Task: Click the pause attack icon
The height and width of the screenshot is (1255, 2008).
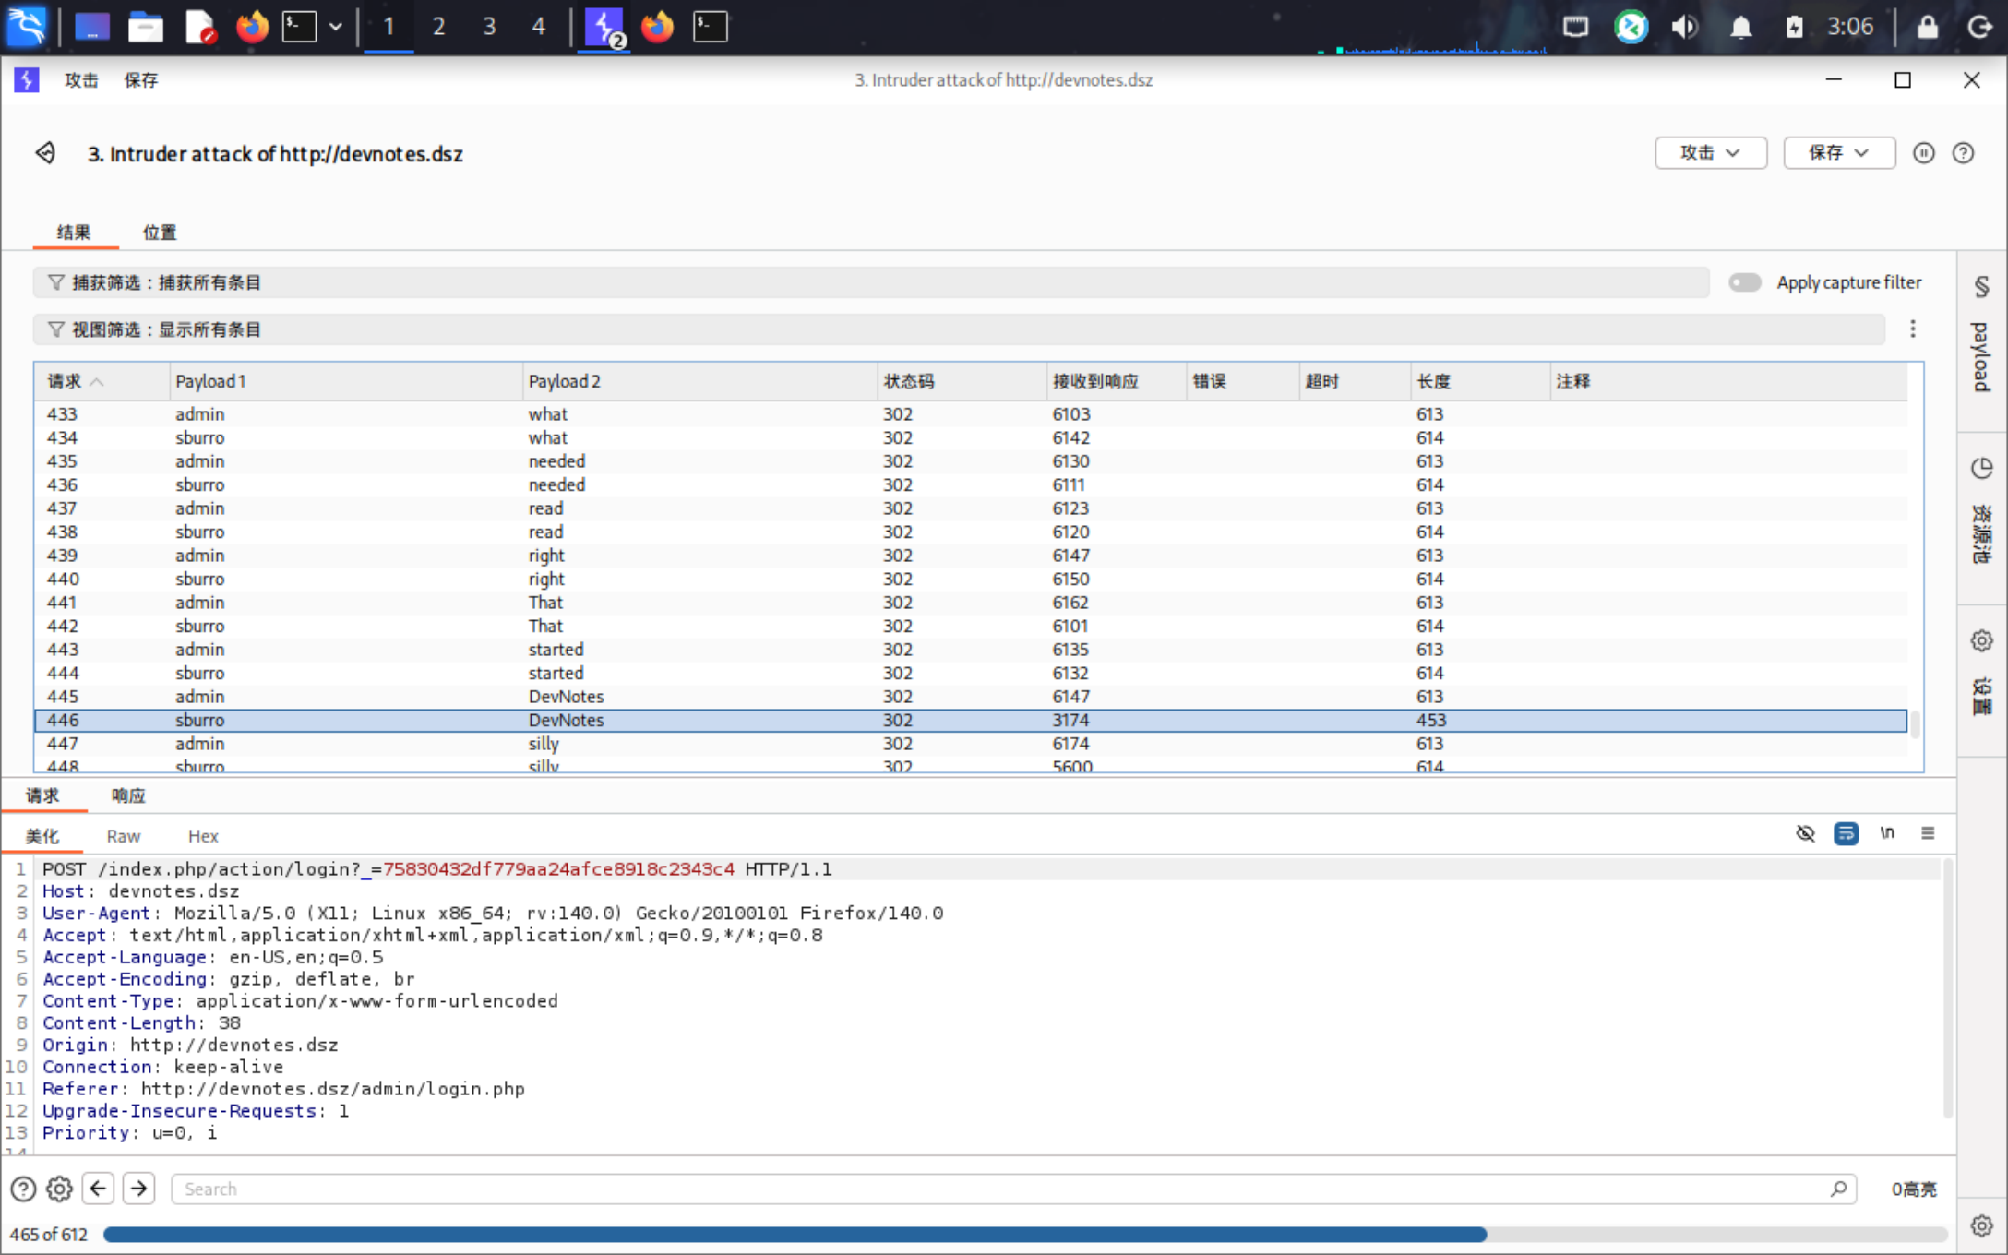Action: 1923,153
